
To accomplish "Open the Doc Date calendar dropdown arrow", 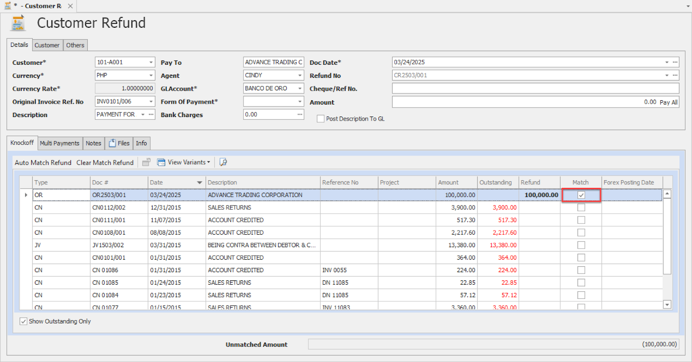I will click(667, 62).
